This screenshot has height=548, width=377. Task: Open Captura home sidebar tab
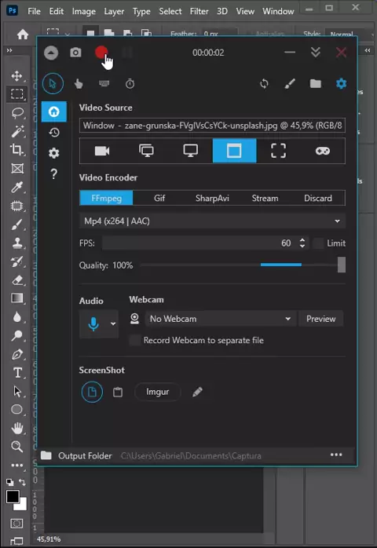tap(54, 111)
